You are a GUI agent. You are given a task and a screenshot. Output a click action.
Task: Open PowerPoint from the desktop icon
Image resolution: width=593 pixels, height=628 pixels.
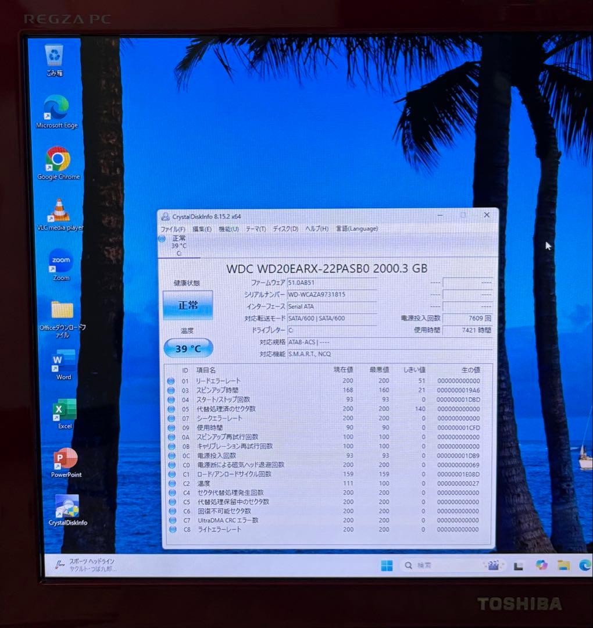pos(64,458)
